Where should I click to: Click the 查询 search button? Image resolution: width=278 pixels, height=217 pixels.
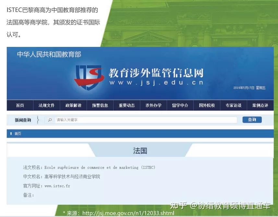[x=252, y=120]
